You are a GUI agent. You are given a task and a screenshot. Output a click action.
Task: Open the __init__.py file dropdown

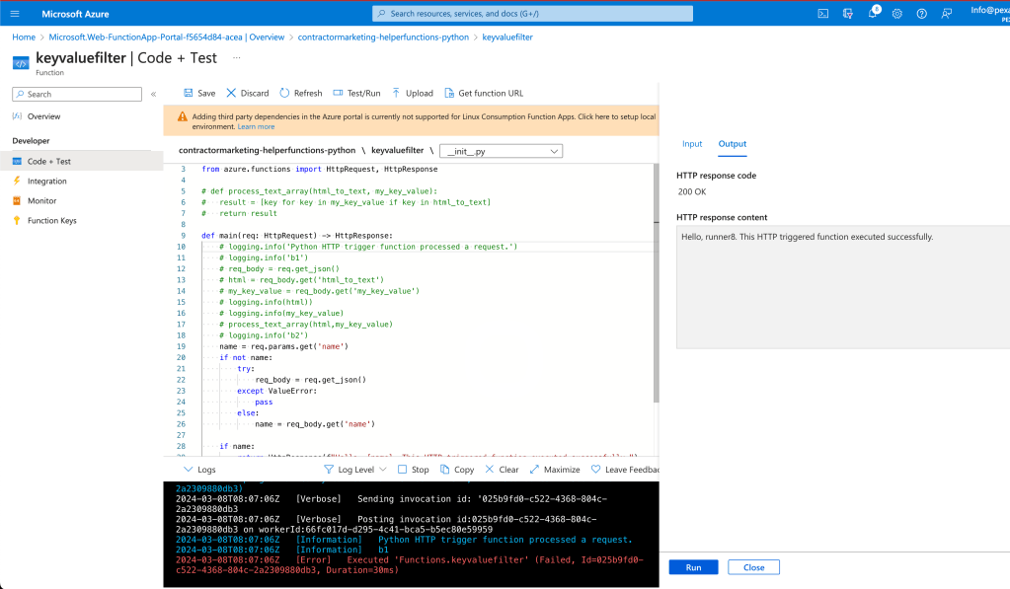pyautogui.click(x=502, y=151)
